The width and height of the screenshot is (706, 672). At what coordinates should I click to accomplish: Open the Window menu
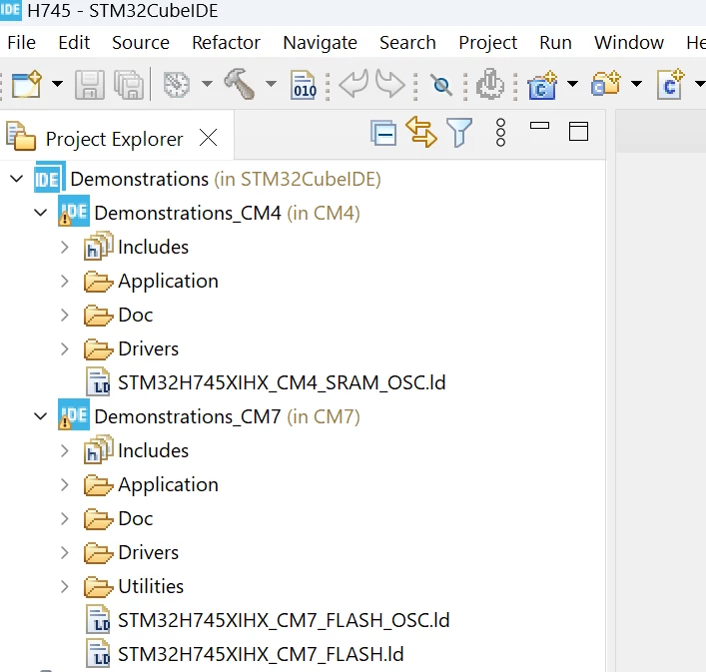pos(628,43)
